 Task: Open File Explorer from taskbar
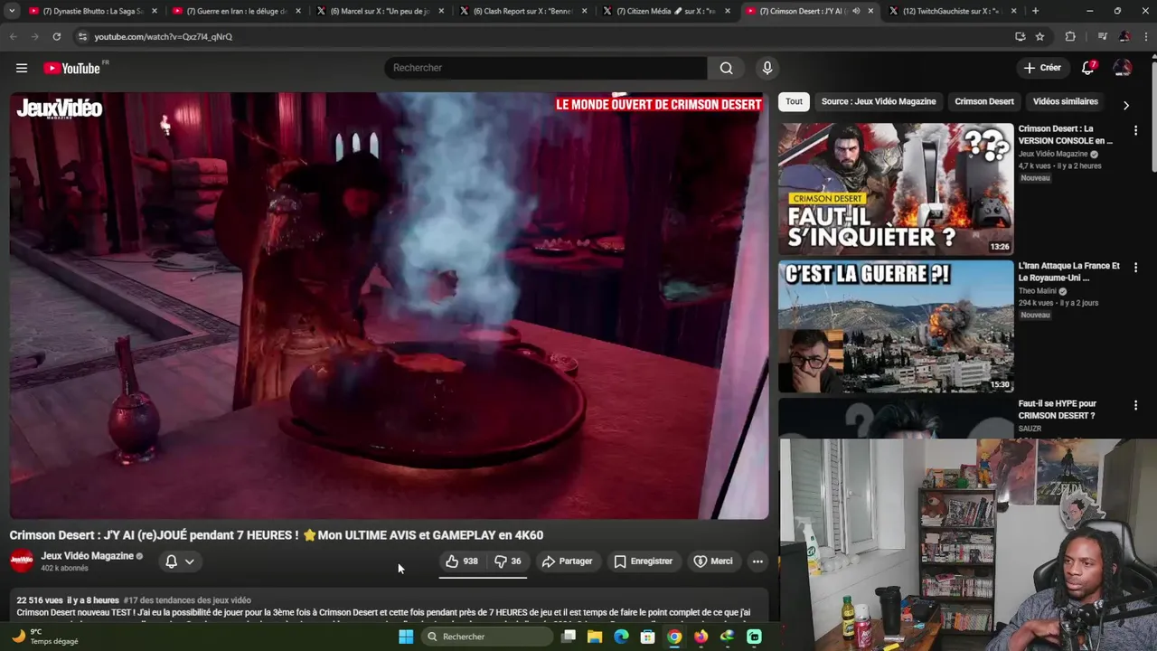pos(595,637)
